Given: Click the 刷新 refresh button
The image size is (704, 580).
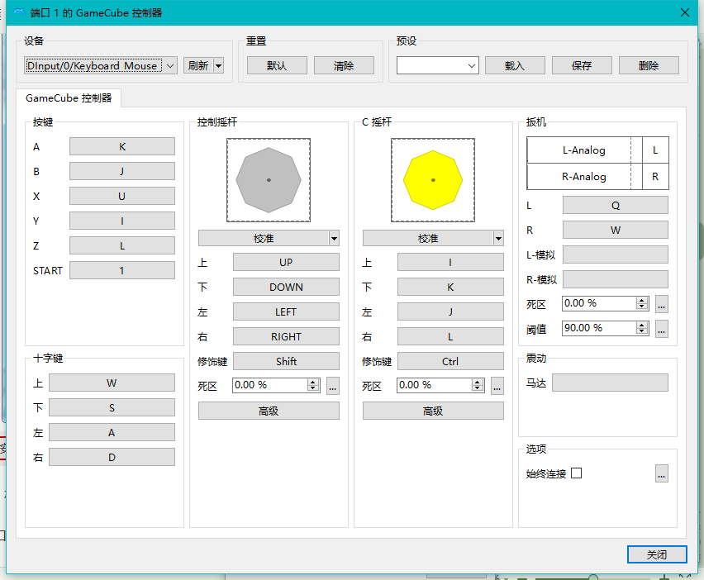Looking at the screenshot, I should coord(198,65).
